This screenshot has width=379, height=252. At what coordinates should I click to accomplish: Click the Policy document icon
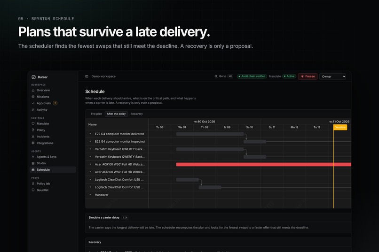coord(33,130)
